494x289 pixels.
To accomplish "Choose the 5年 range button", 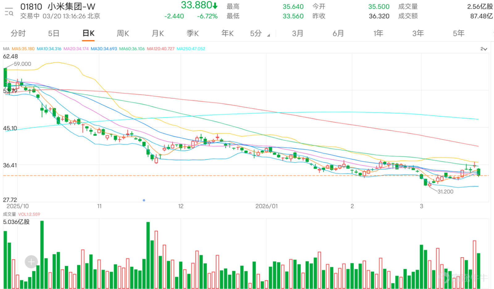I will point(458,33).
